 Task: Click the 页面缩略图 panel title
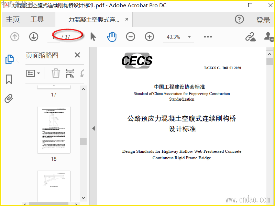point(42,55)
